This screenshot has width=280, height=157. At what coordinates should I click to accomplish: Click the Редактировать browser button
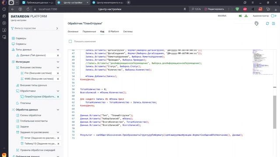pos(214,9)
